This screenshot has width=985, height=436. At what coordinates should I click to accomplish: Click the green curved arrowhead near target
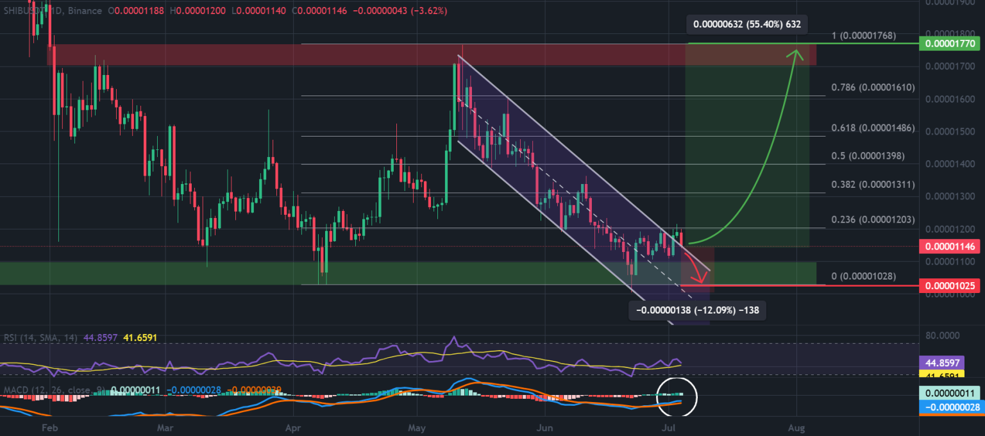coord(797,54)
